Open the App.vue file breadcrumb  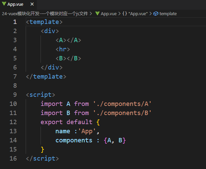109,13
